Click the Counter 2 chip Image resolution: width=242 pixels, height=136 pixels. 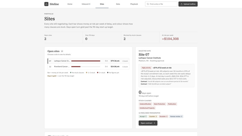point(153,116)
